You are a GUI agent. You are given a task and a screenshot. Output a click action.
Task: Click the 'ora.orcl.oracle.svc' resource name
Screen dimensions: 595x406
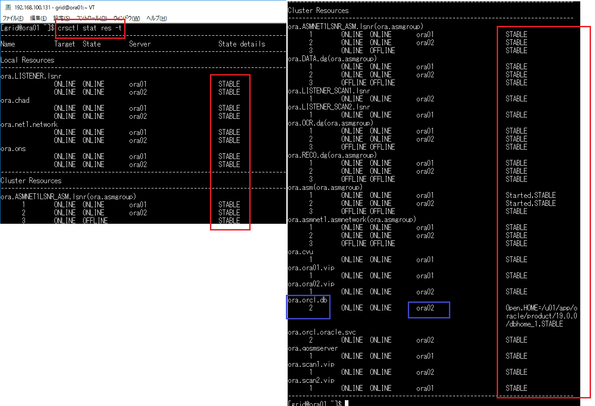coord(322,331)
